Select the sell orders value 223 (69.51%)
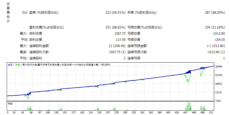The width and height of the screenshot is (229, 115). coord(116,13)
